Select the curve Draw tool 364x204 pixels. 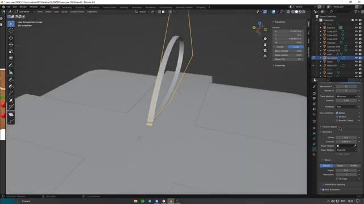pos(11,79)
